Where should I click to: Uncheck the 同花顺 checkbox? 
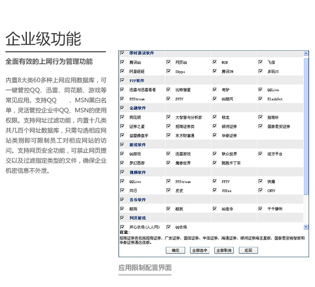click(x=123, y=117)
